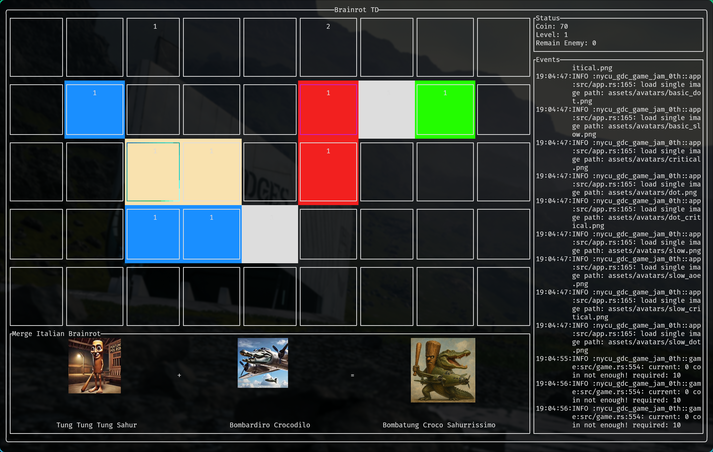Click the 19:04:55 coin not enough log entry
Screen dimensions: 713x452
[618, 367]
